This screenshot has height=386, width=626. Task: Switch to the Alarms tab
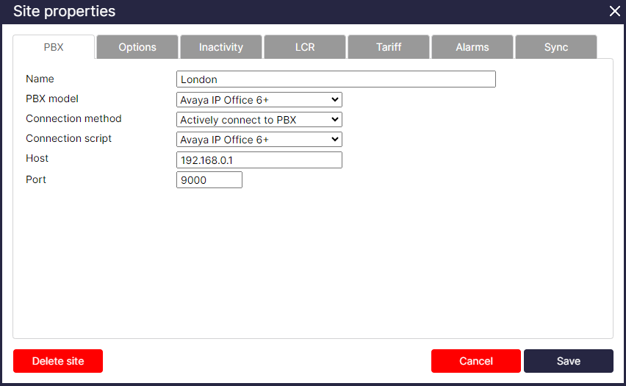(472, 47)
